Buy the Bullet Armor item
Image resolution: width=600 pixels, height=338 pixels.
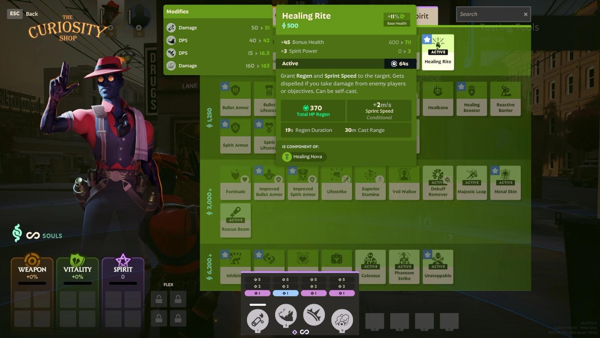(x=235, y=99)
